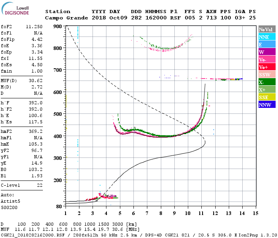Click the foEp value 3.34
Image resolution: width=278 pixels, height=238 pixels.
pyautogui.click(x=37, y=52)
